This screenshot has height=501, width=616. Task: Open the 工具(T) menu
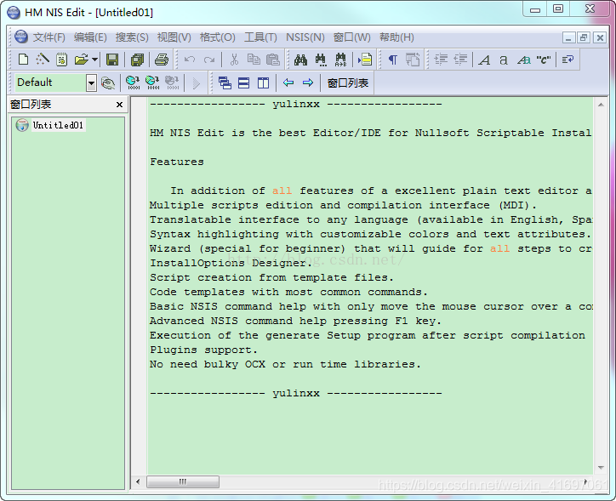click(x=260, y=37)
